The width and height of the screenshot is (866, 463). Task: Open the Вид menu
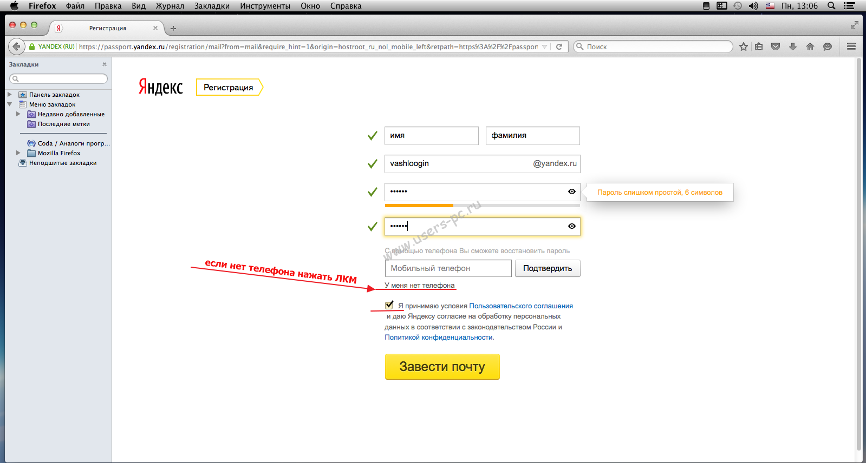(x=139, y=6)
